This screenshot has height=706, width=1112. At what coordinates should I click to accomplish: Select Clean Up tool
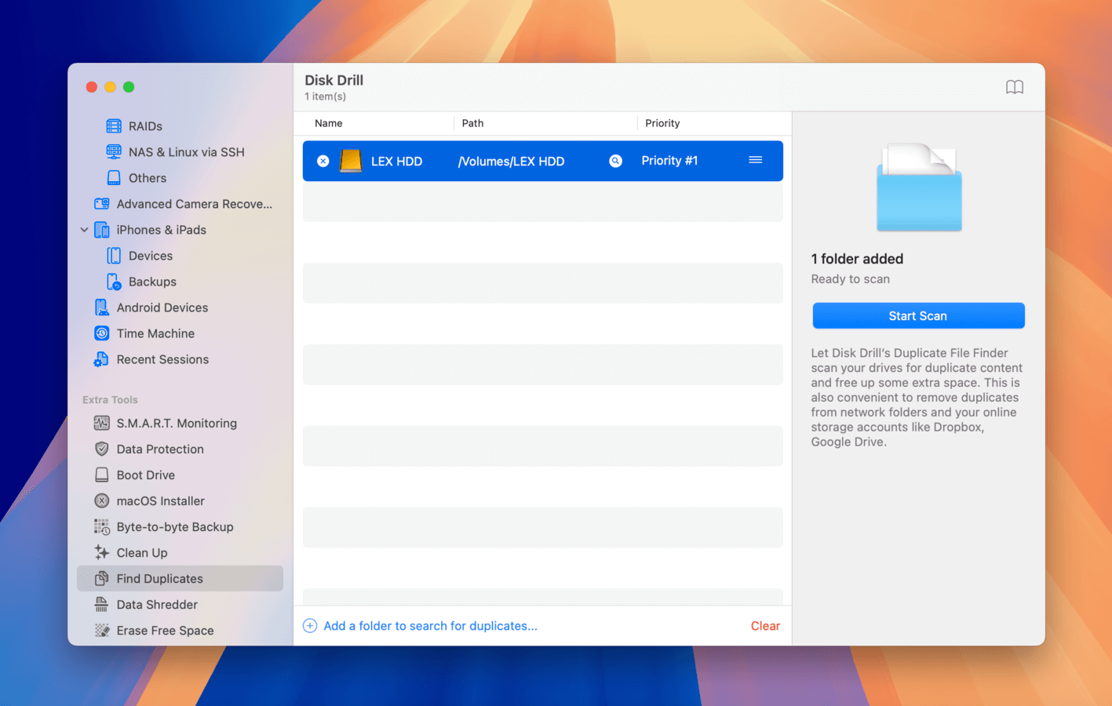pos(142,553)
